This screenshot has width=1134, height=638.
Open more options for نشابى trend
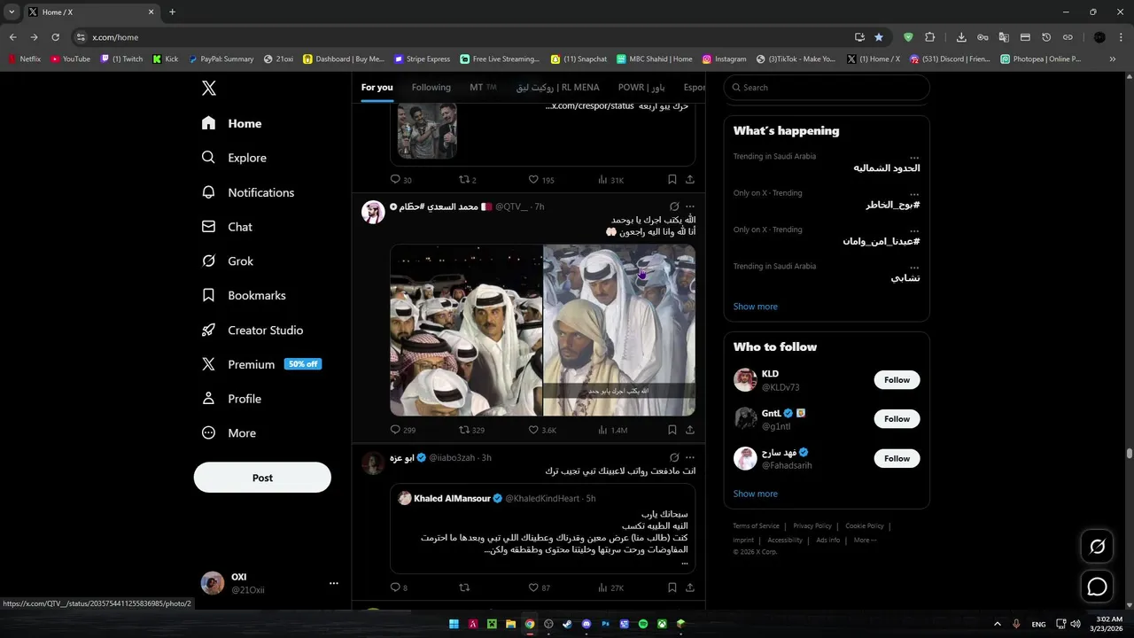coord(914,267)
